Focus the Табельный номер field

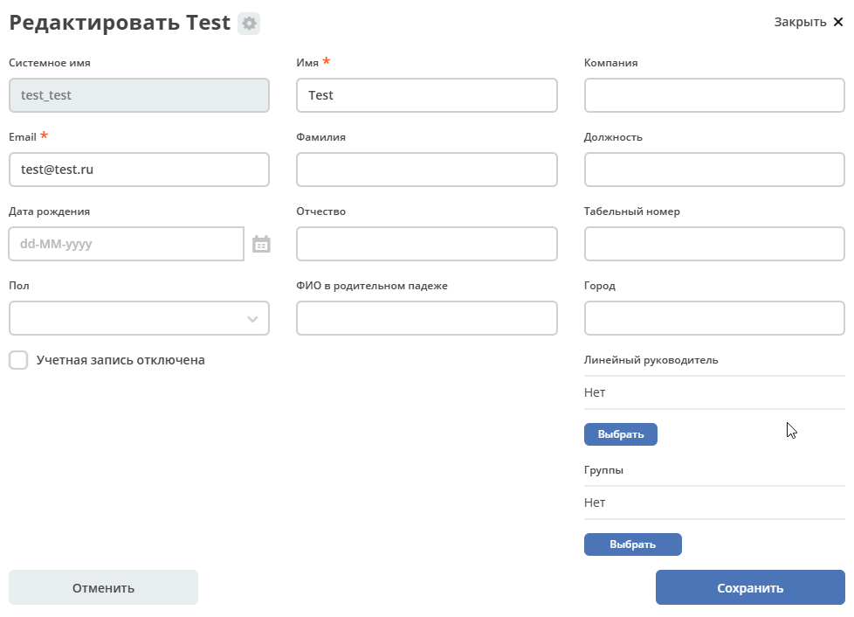tap(714, 244)
